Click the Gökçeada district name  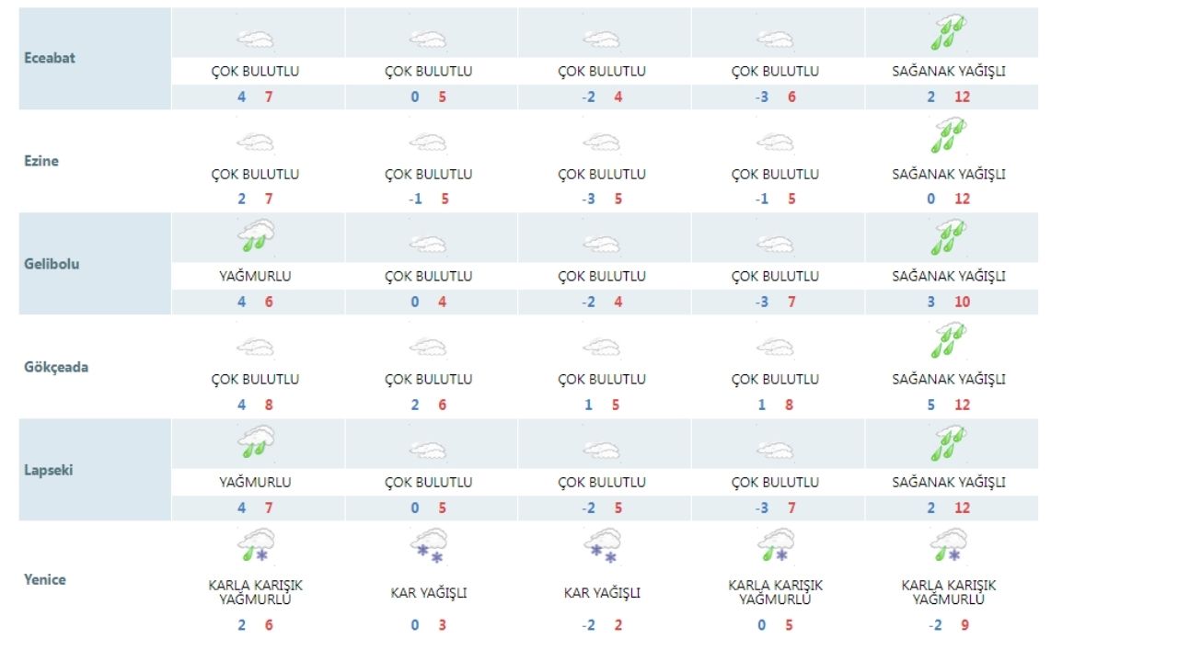coord(56,367)
